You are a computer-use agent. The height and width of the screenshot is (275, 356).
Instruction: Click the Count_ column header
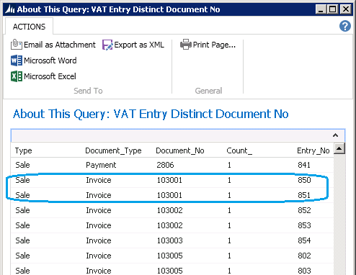point(239,150)
